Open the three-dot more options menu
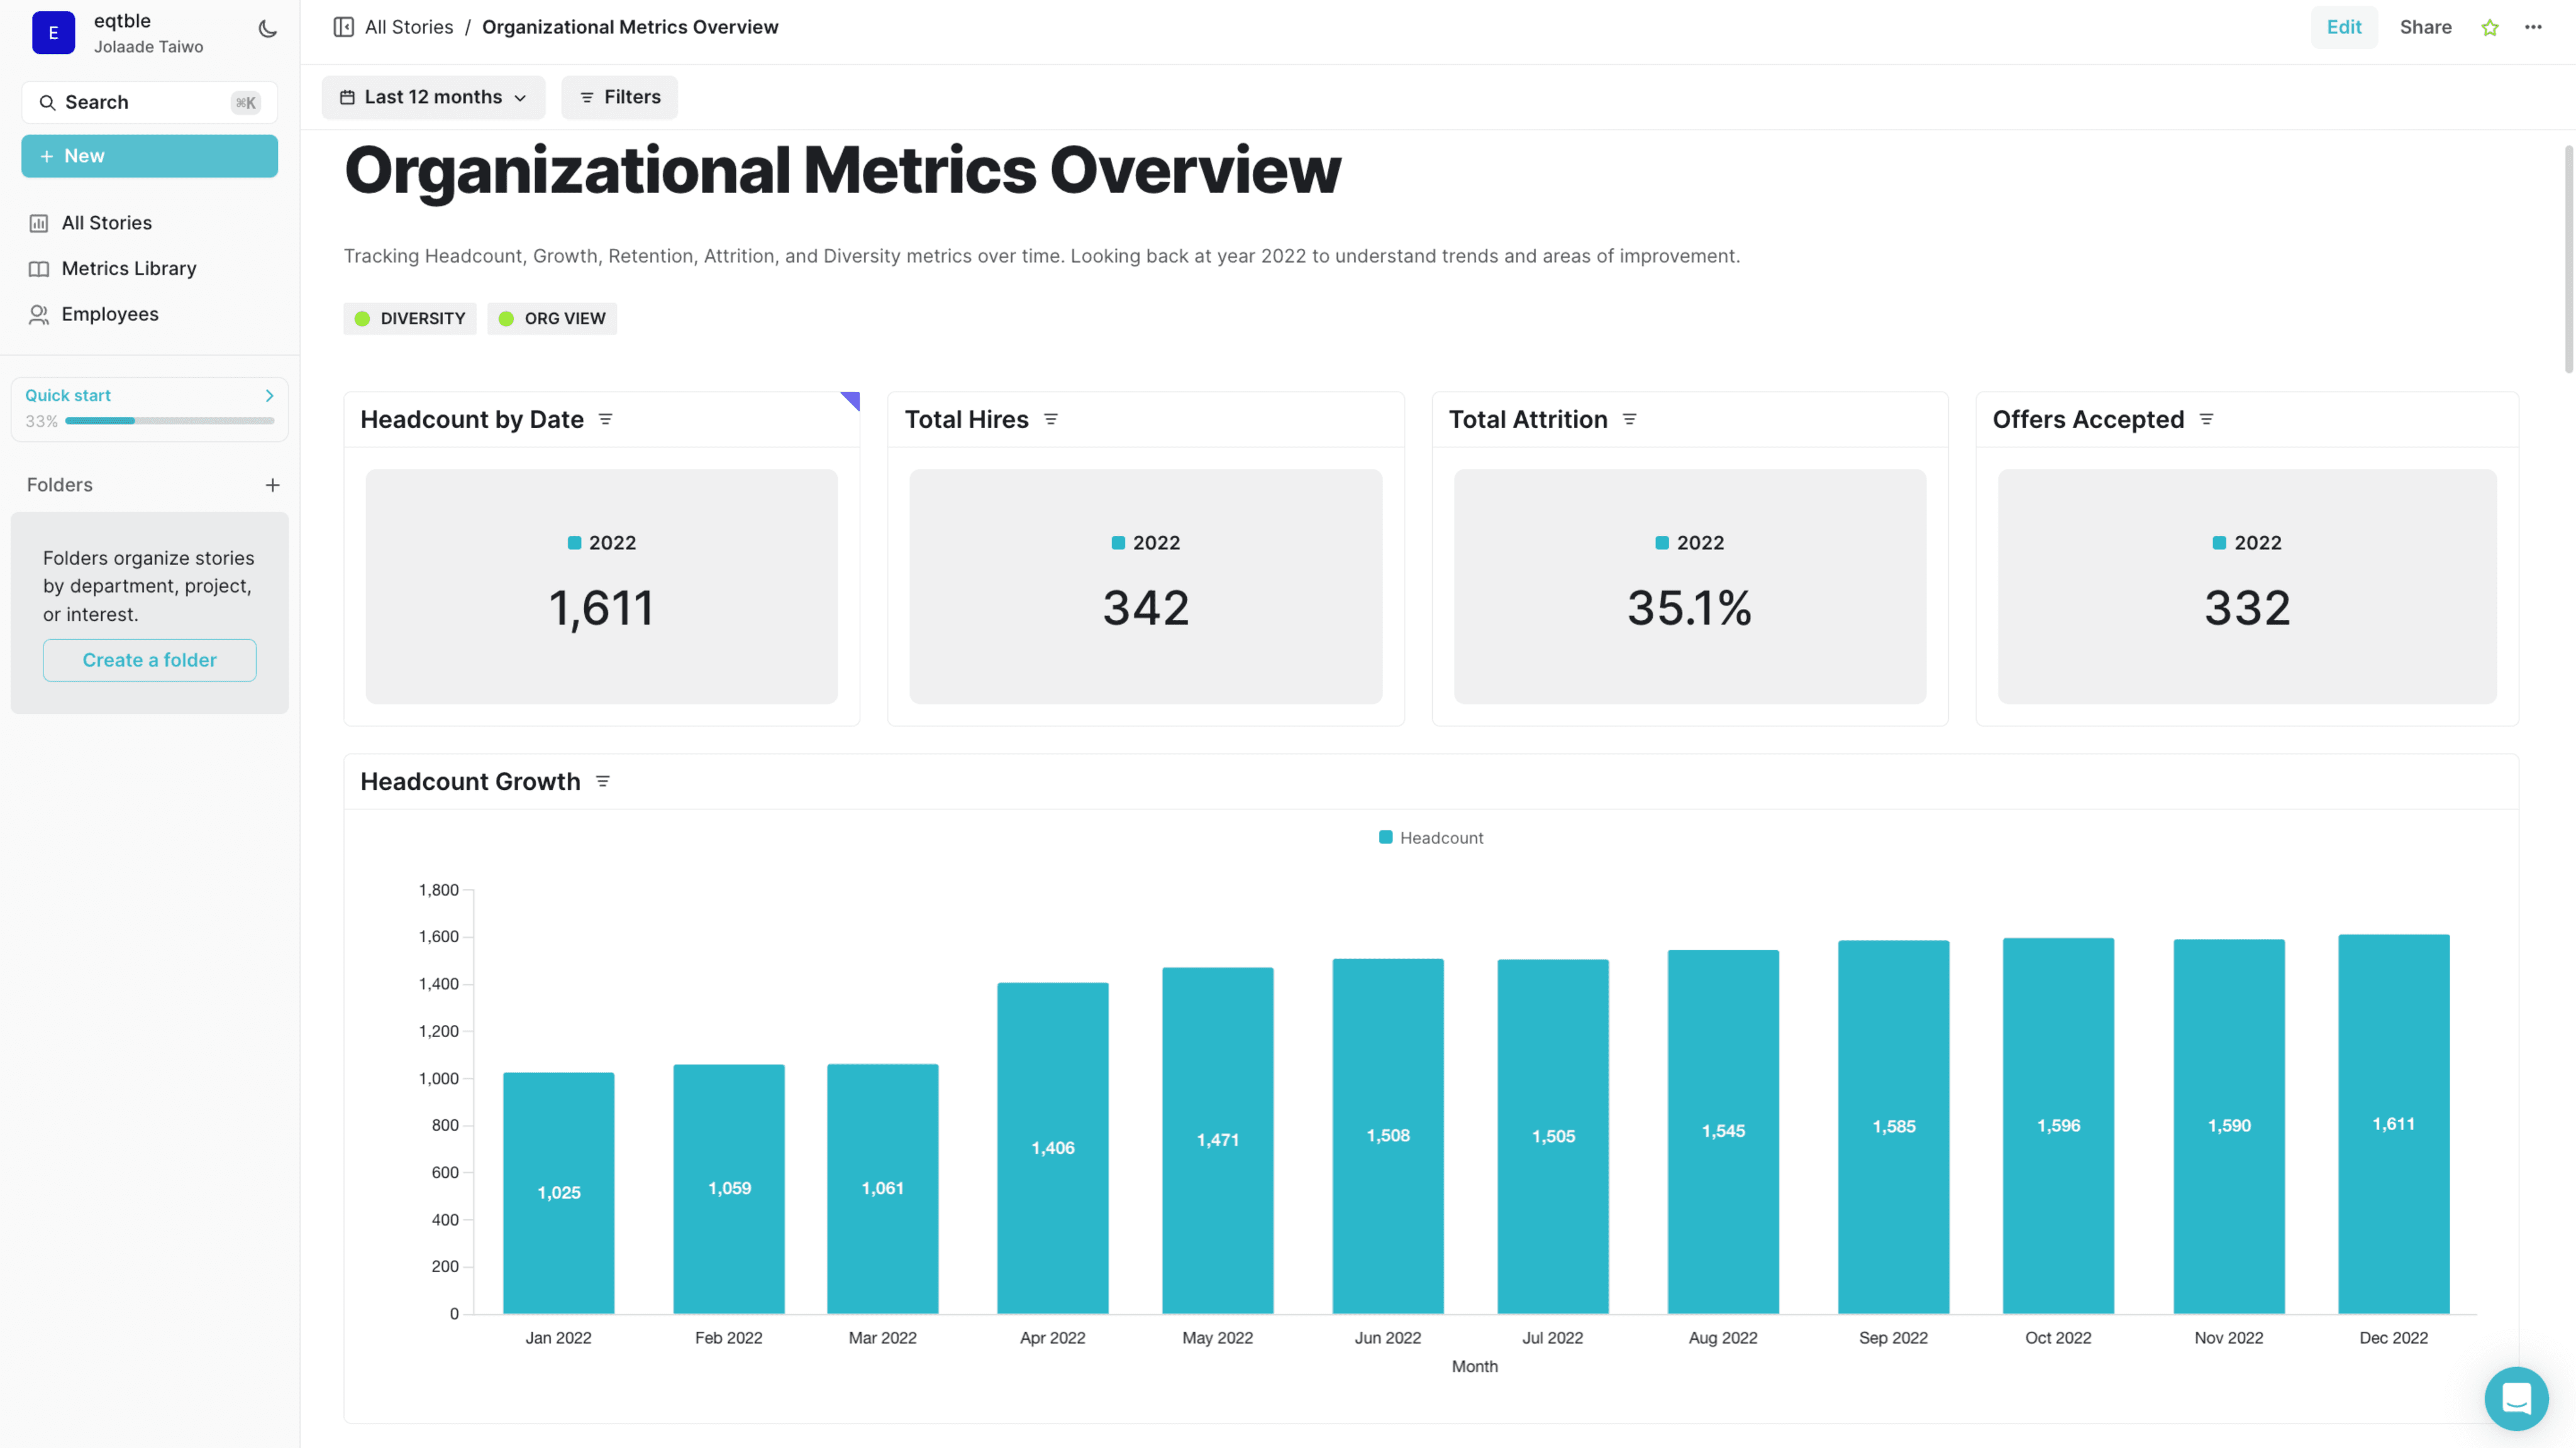 pos(2533,27)
